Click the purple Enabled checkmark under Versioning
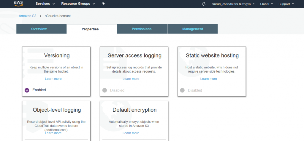 27,90
